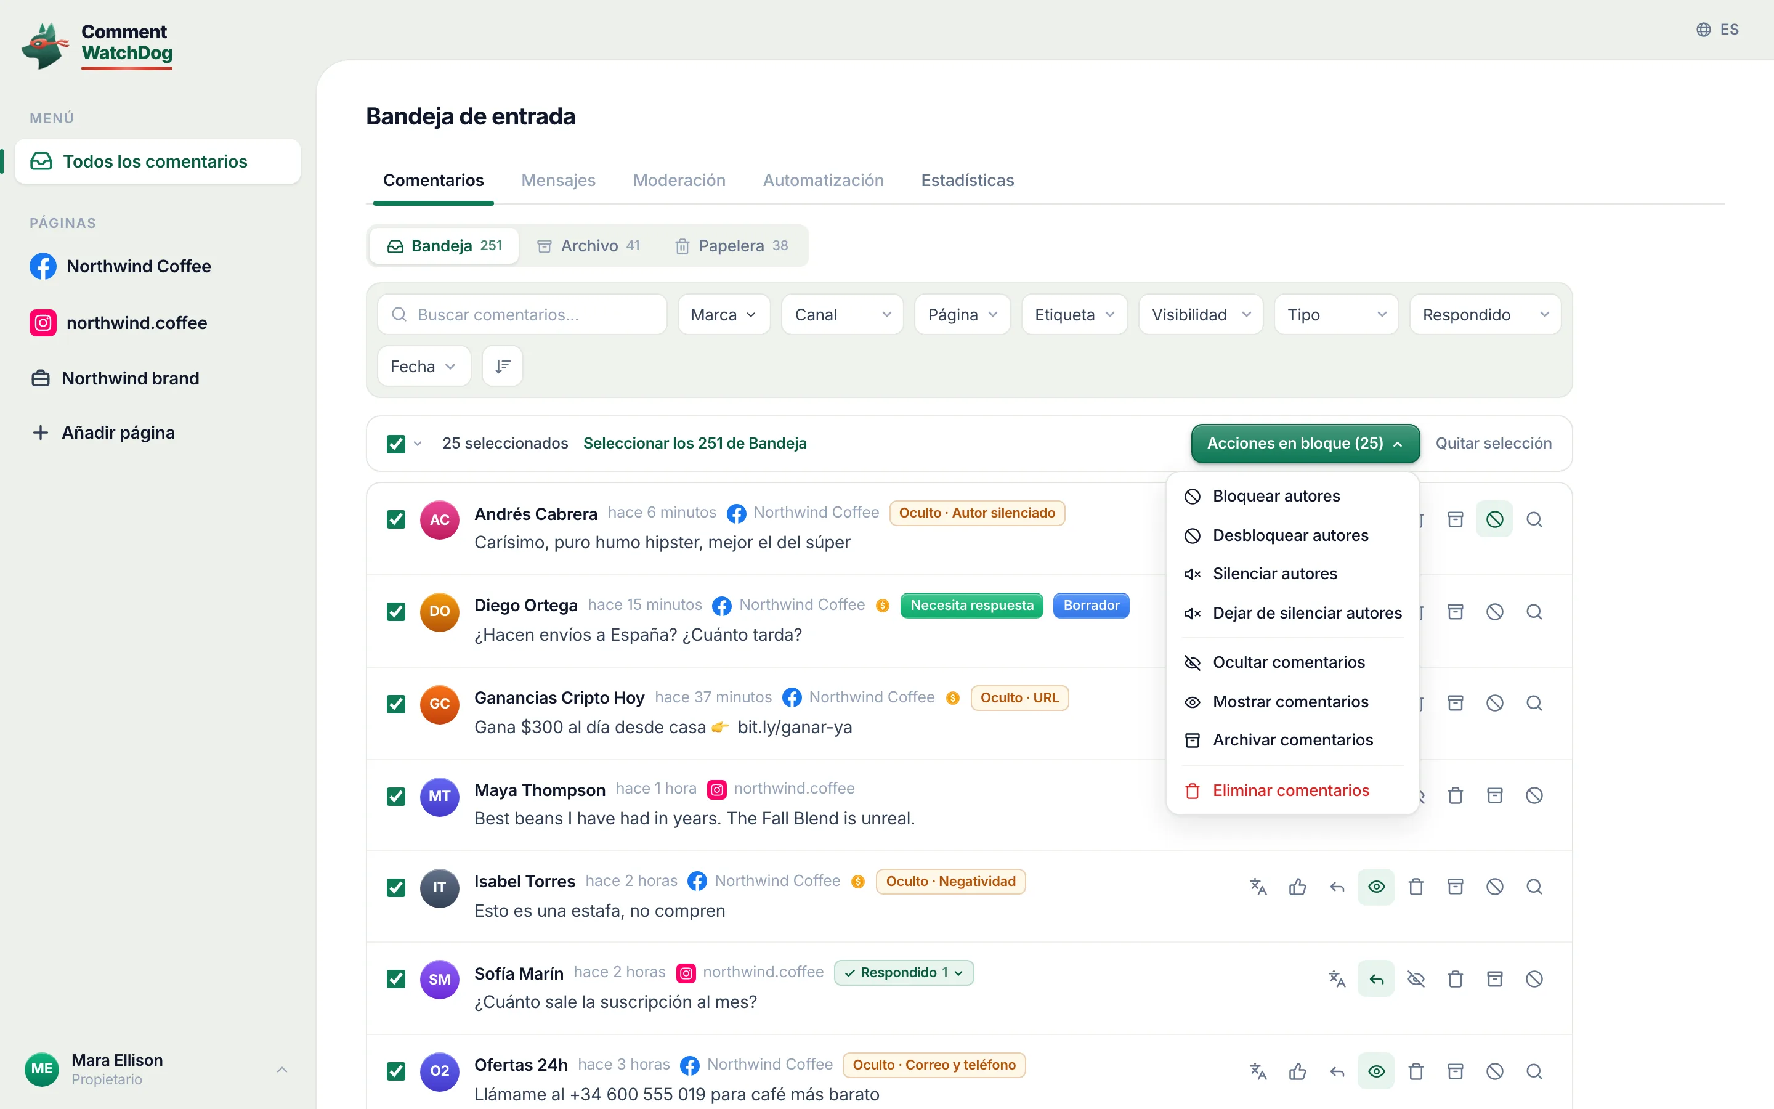Screen dimensions: 1774x1109
Task: Block author Ganancias Cripto Hoy
Action: (1494, 704)
